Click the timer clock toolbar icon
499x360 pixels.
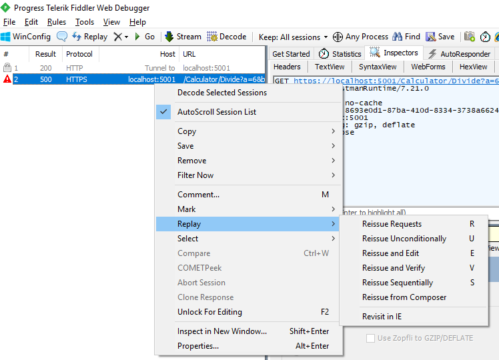tap(485, 37)
